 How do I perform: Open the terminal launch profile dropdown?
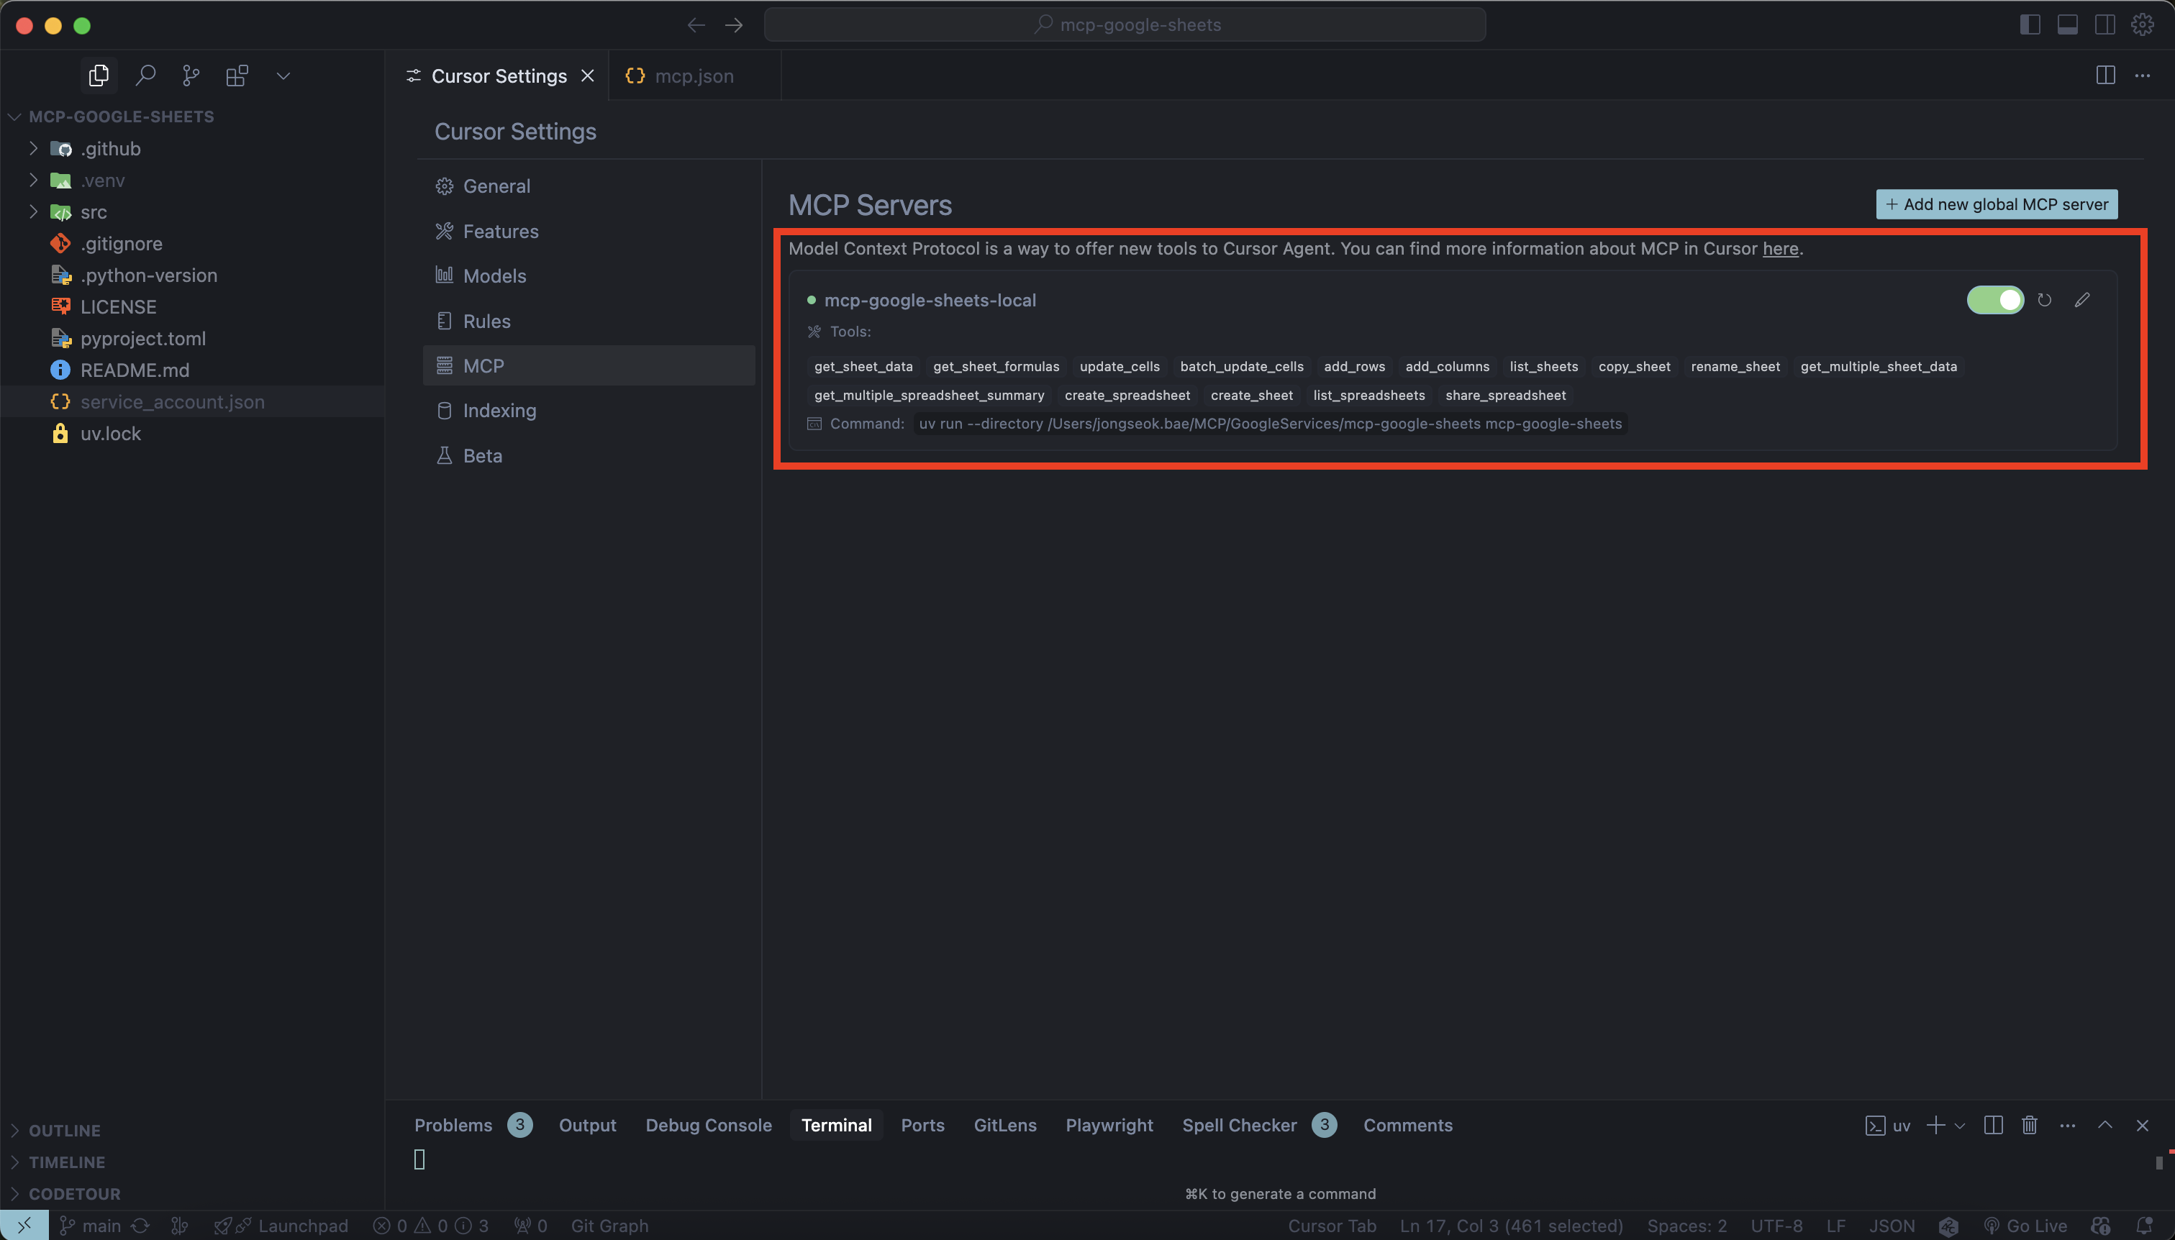1959,1126
